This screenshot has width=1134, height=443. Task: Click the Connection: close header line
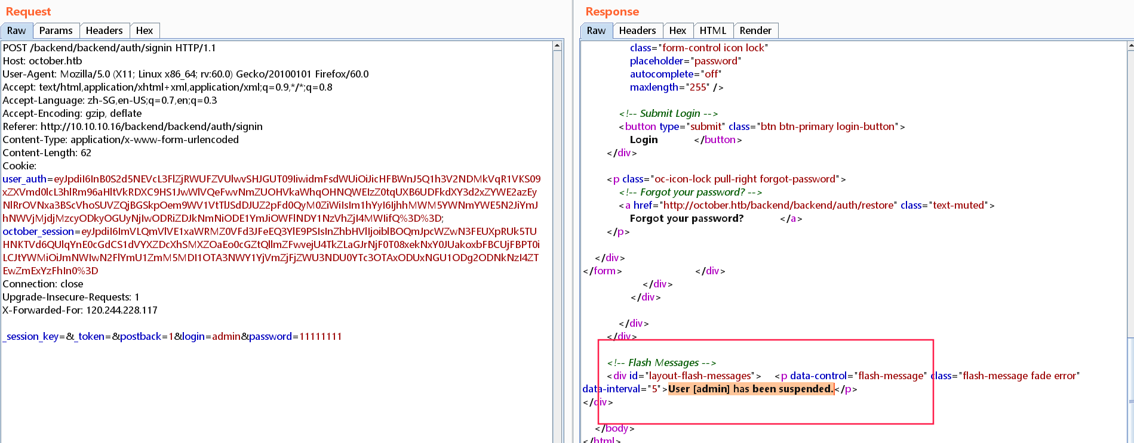click(43, 284)
